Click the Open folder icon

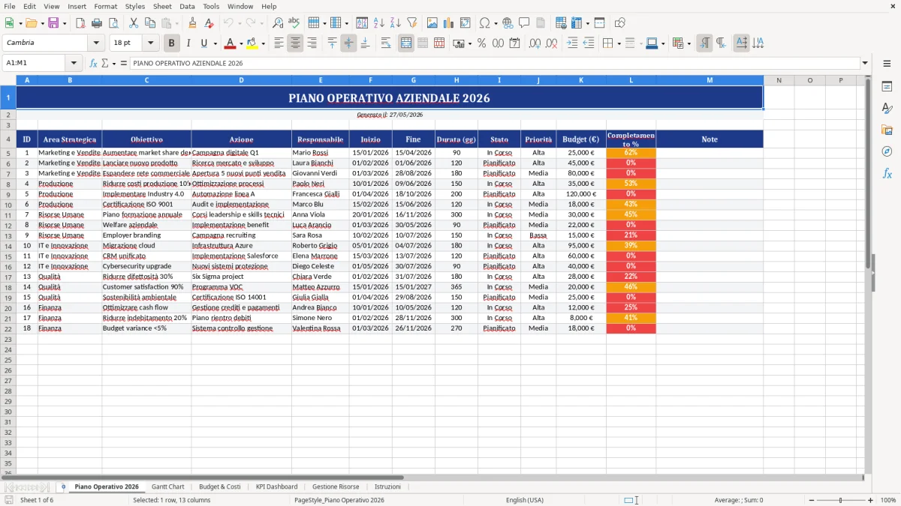[x=32, y=23]
